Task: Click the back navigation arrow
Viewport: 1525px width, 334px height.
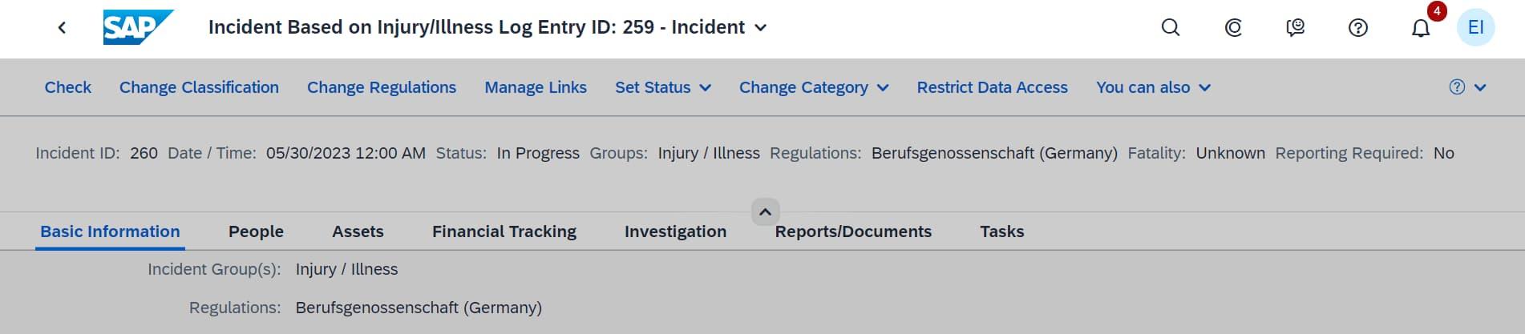Action: click(62, 28)
